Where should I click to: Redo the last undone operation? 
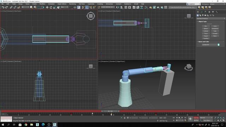pyautogui.click(x=7, y=7)
